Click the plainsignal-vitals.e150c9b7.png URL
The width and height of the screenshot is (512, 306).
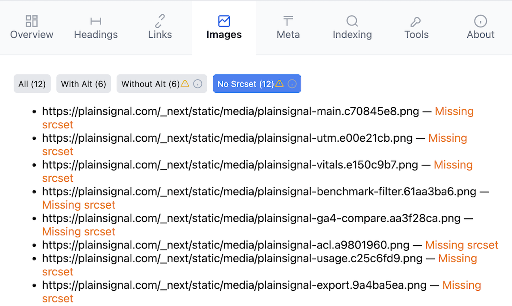pyautogui.click(x=230, y=165)
